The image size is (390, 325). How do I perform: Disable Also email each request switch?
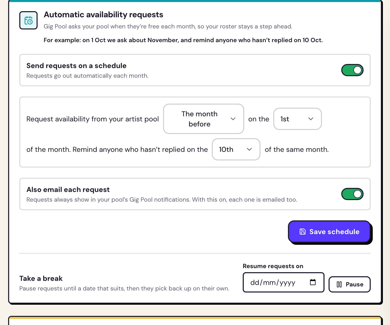(352, 194)
